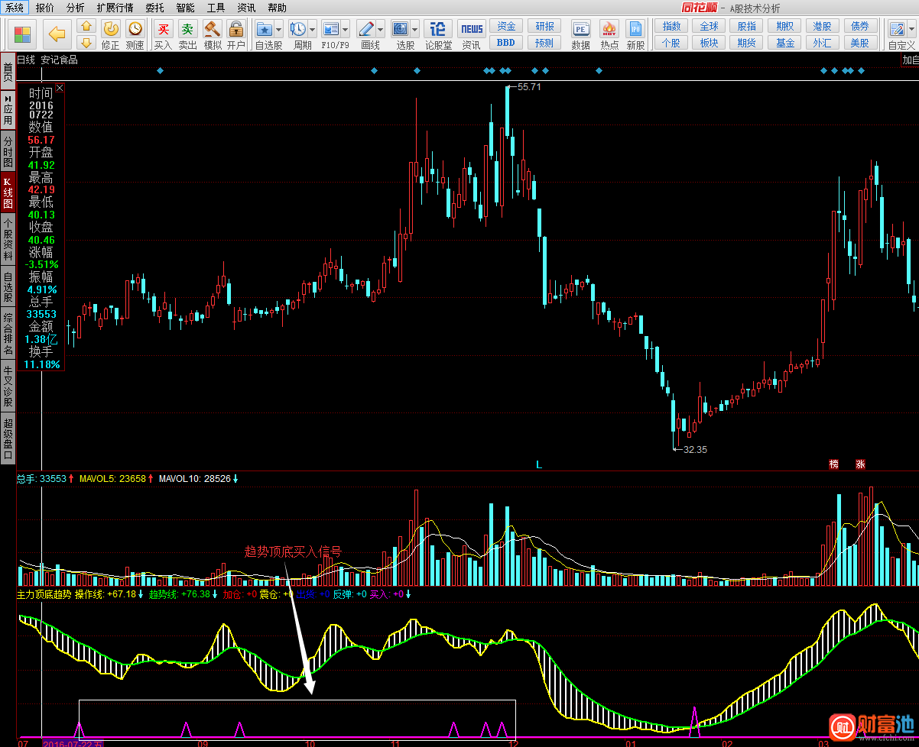The image size is (919, 747).
Task: Click the 55.71 high price label
Action: [x=529, y=87]
